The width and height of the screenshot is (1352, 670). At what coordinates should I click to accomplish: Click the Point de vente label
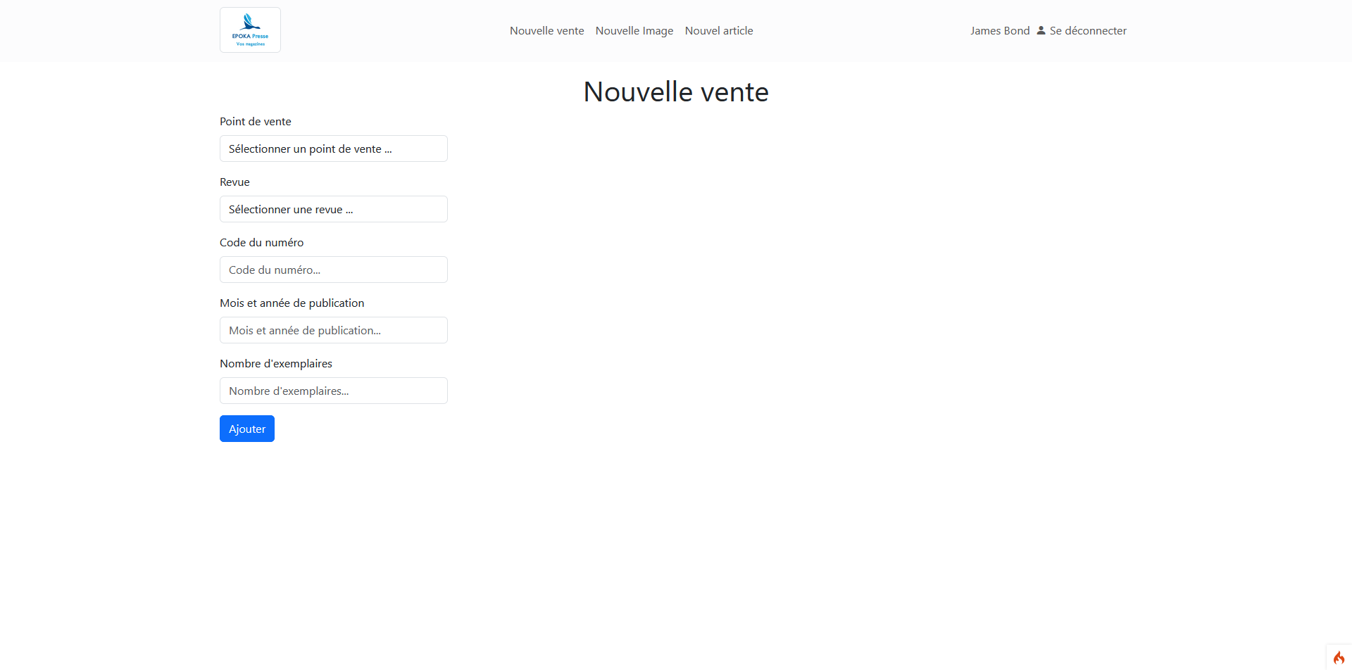click(x=256, y=121)
